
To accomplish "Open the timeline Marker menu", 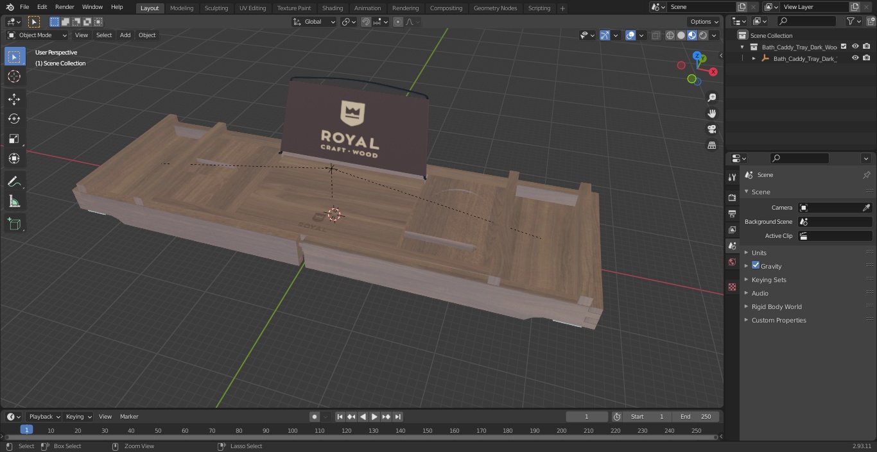I will point(129,417).
